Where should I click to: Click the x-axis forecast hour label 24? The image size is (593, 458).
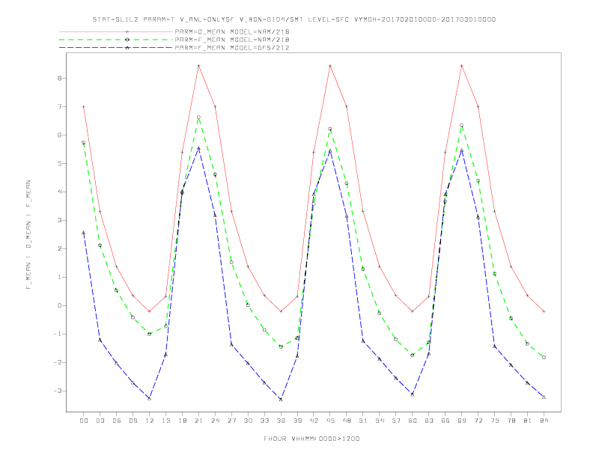(215, 421)
